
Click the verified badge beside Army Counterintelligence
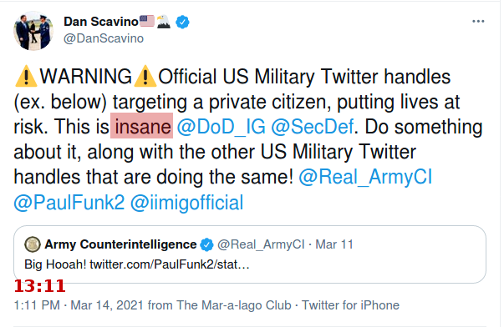[x=206, y=244]
